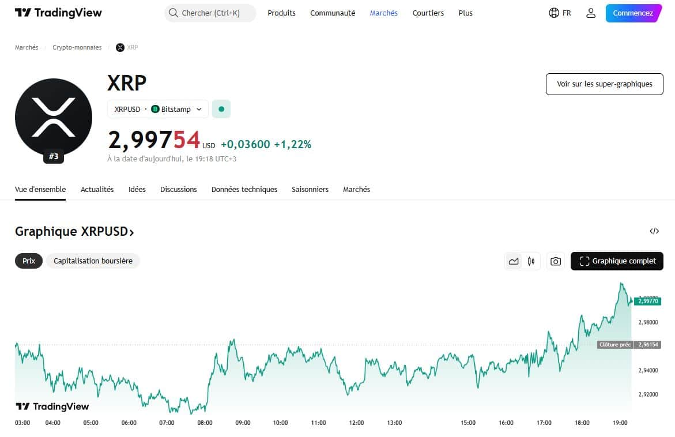Screen dimensions: 675x437
Task: Click the search magnifier icon
Action: 174,13
